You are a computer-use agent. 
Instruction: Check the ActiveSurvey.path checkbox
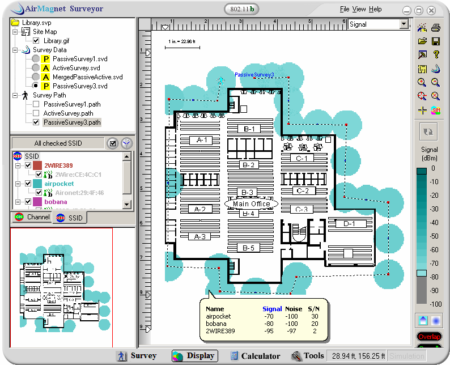(36, 113)
